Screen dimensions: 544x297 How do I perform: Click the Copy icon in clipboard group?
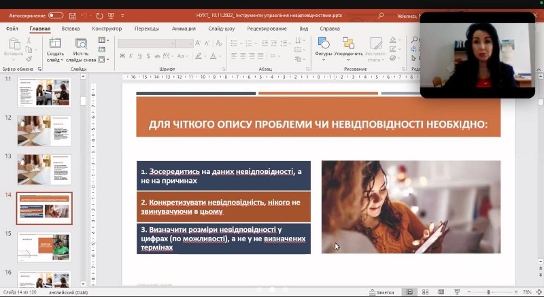pyautogui.click(x=29, y=50)
